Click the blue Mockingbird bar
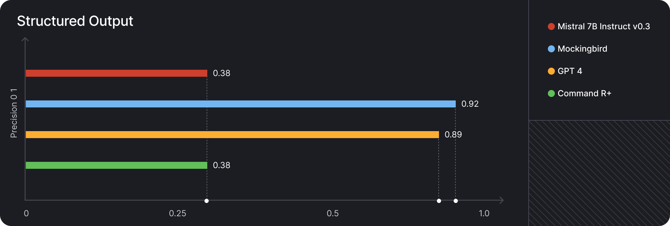 (240, 104)
